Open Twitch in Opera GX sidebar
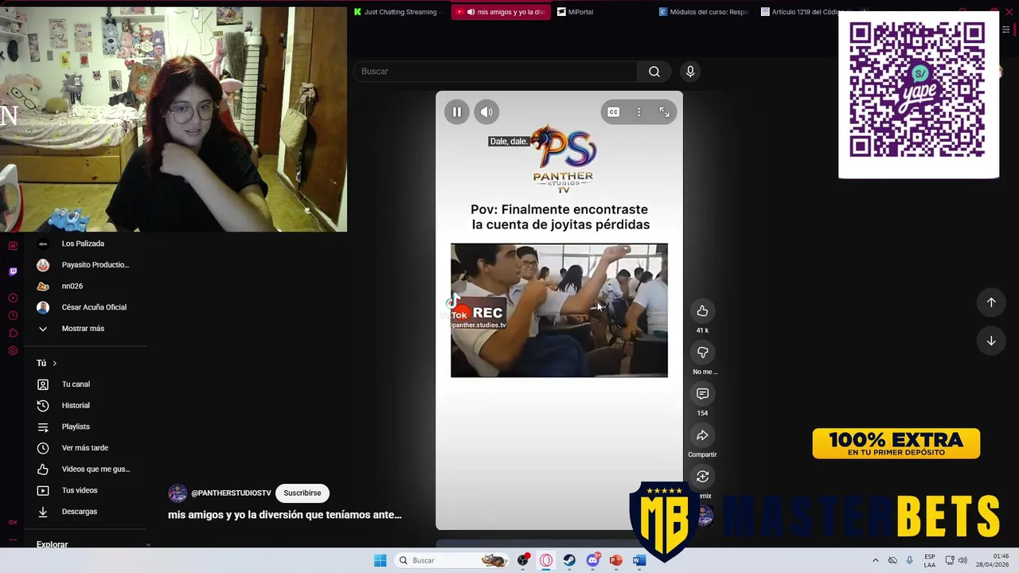1019x573 pixels. (x=13, y=271)
